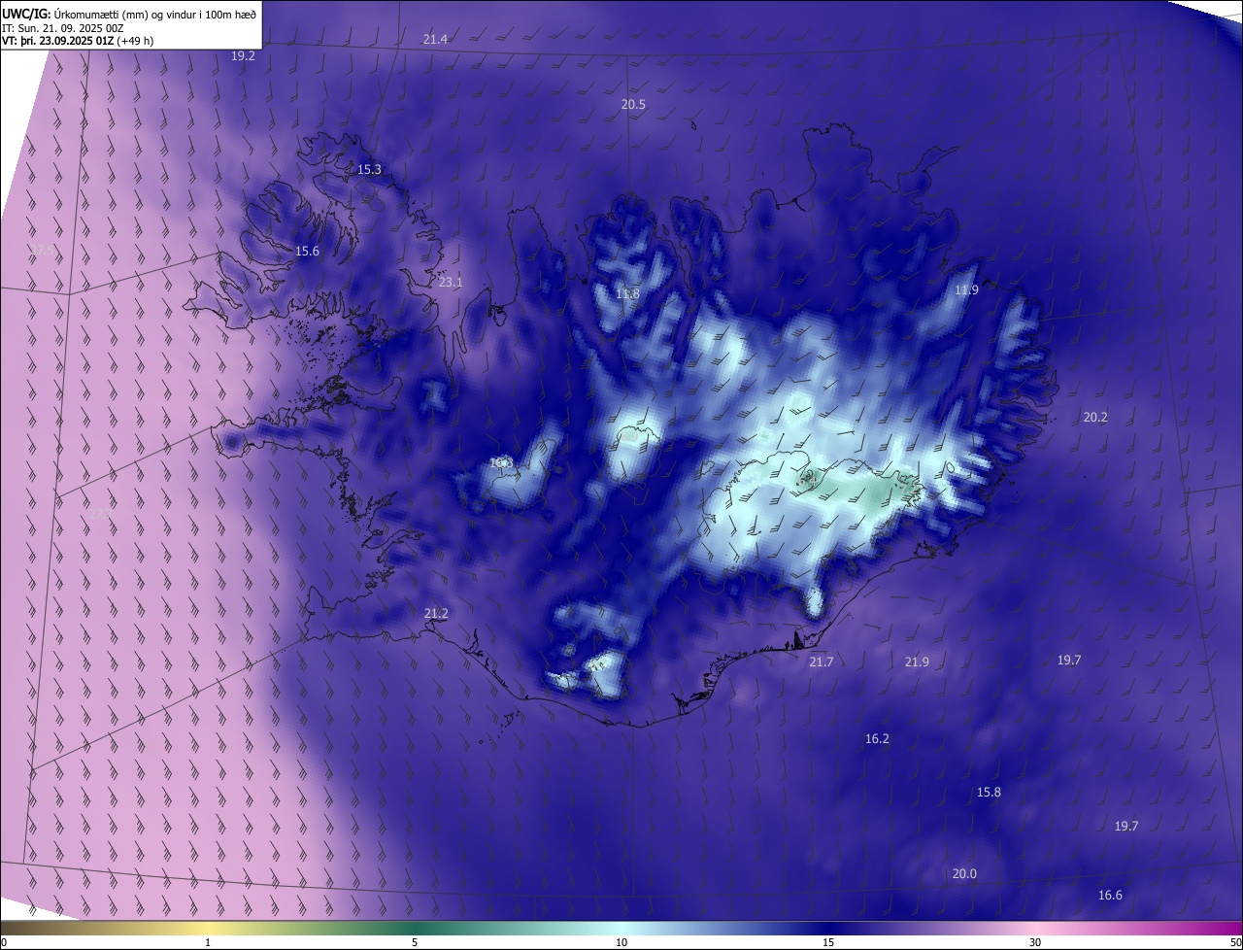Click the map value label 11.8
The image size is (1243, 950).
(x=627, y=293)
